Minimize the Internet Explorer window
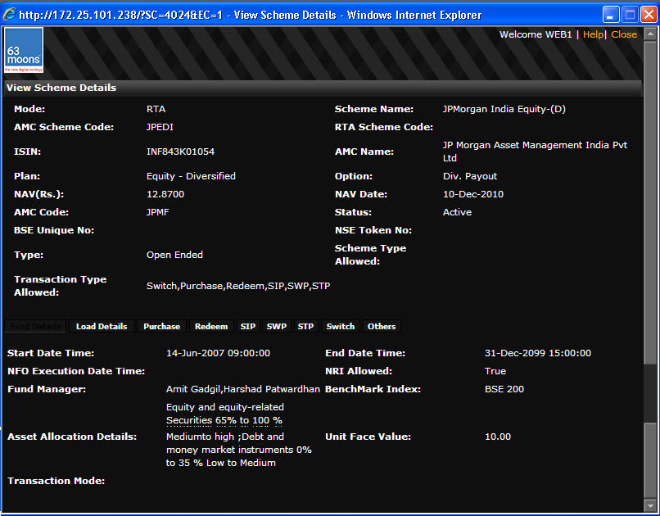Image resolution: width=660 pixels, height=516 pixels. pos(611,15)
